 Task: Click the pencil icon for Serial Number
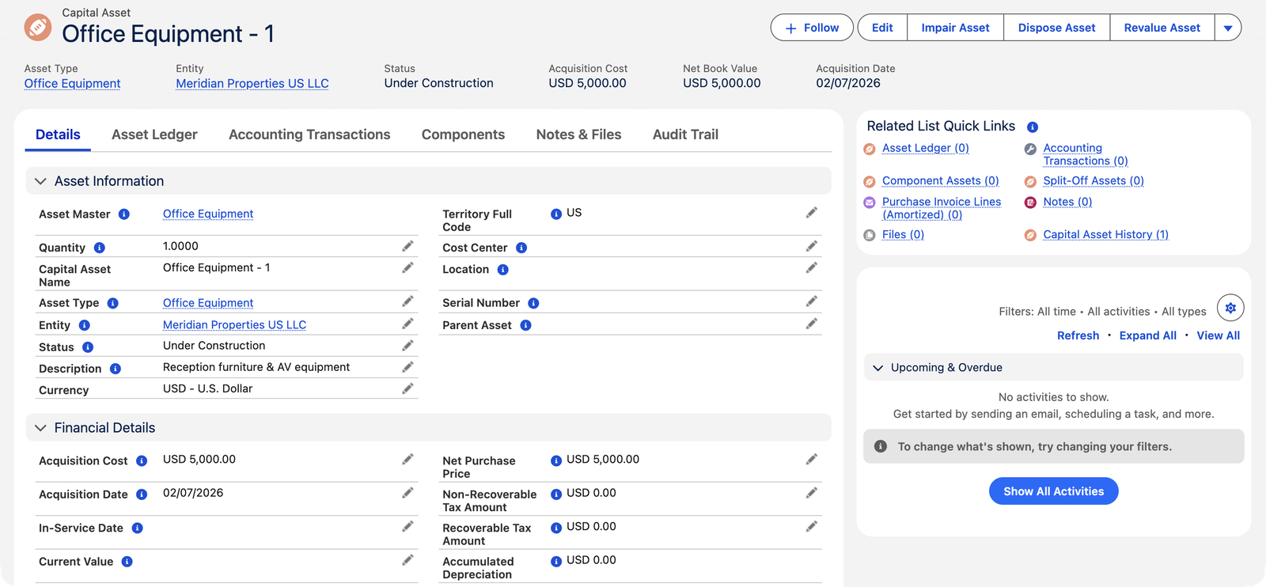point(812,301)
